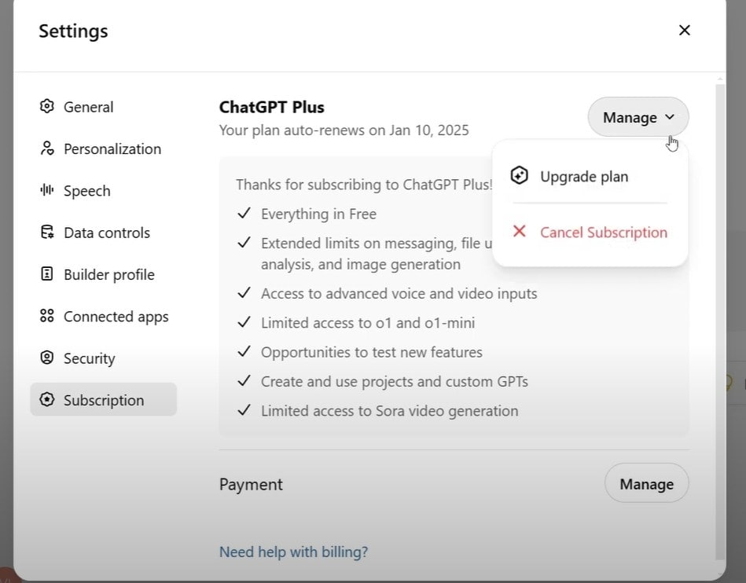Viewport: 746px width, 583px height.
Task: Open the Personalization settings tab
Action: 112,148
